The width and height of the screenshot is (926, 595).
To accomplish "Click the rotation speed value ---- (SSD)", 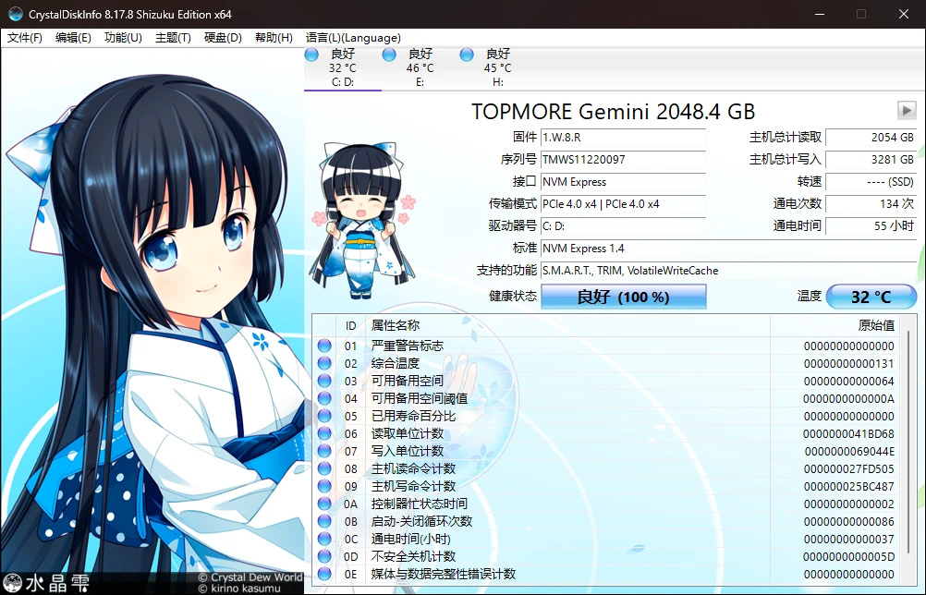I will [871, 182].
